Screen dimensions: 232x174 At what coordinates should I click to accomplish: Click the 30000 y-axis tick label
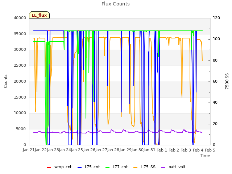pyautogui.click(x=20, y=49)
